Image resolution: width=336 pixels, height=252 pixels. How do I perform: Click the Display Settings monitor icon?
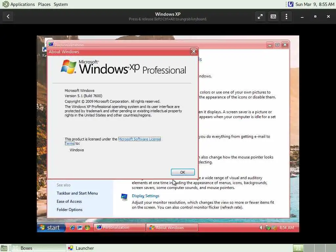[x=124, y=197]
